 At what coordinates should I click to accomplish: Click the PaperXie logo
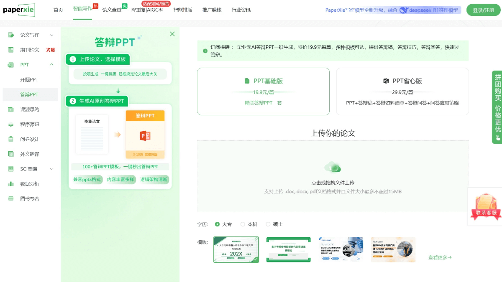tap(19, 10)
